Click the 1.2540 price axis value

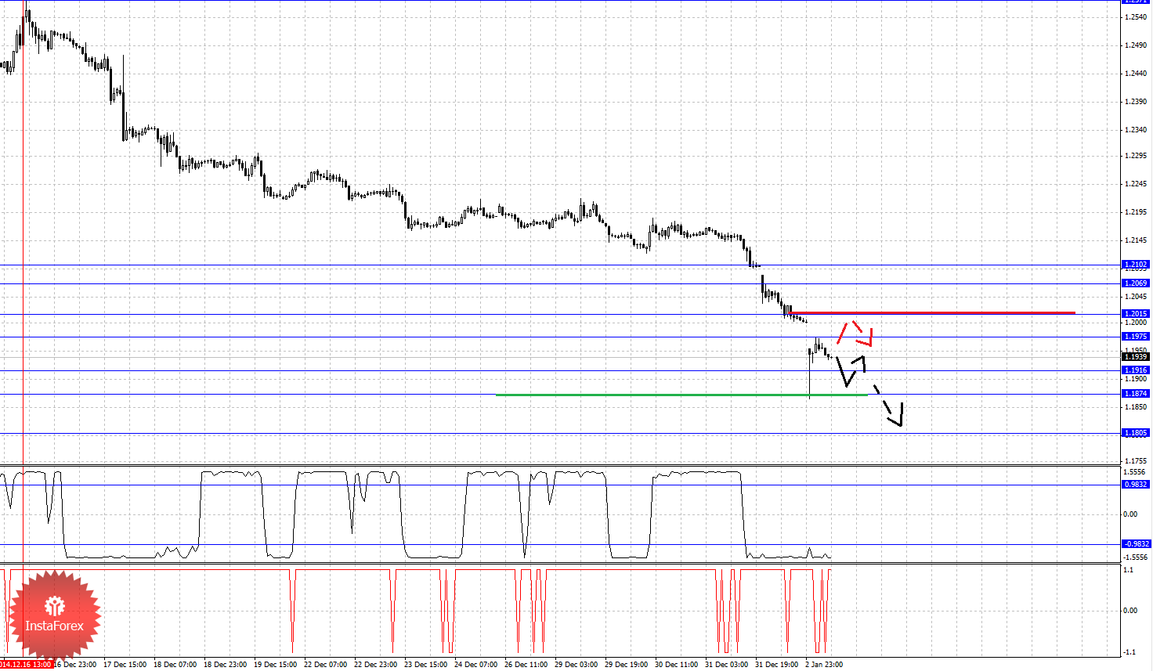tap(1136, 17)
